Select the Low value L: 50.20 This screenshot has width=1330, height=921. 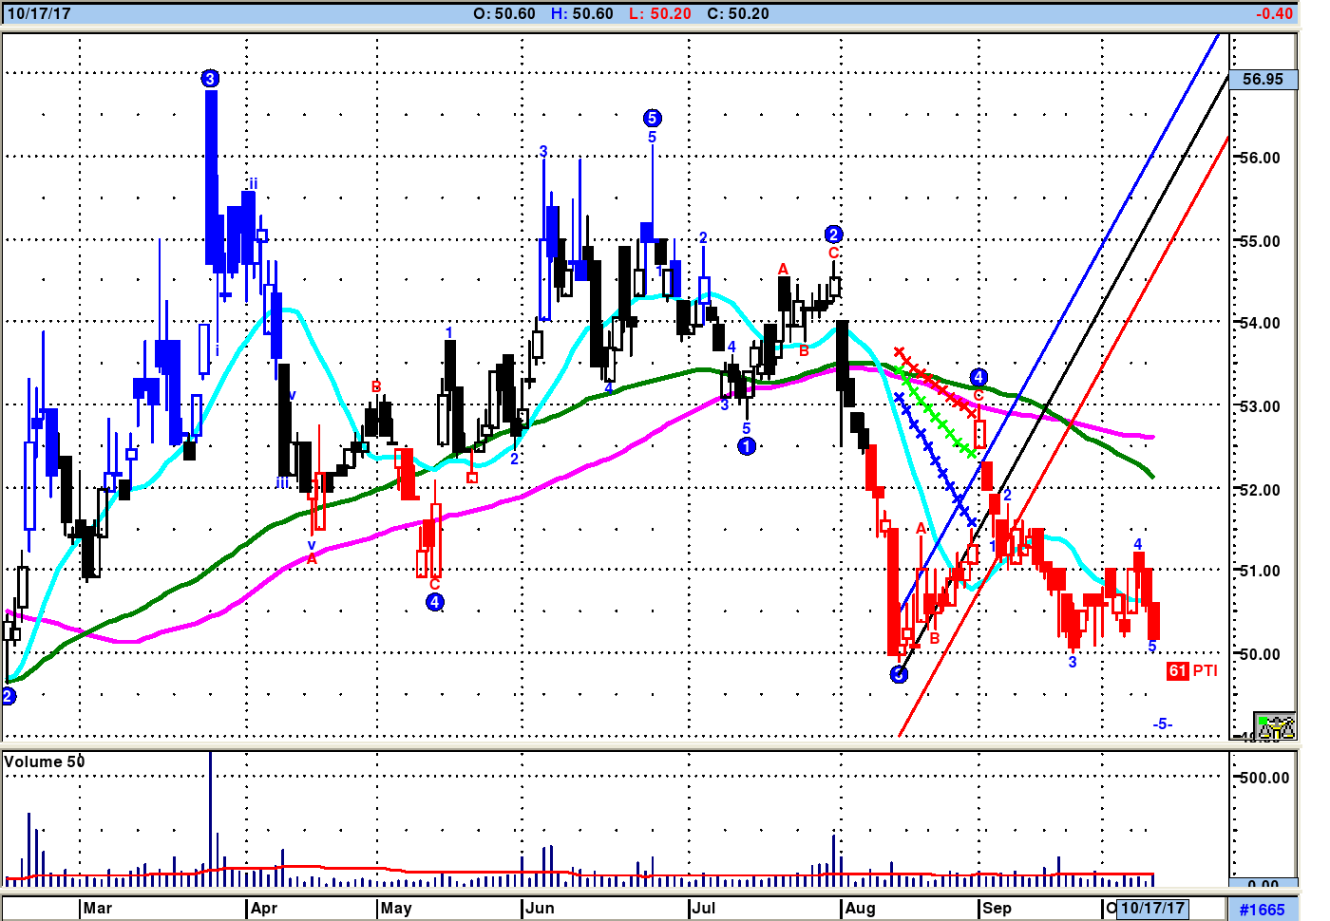[659, 13]
